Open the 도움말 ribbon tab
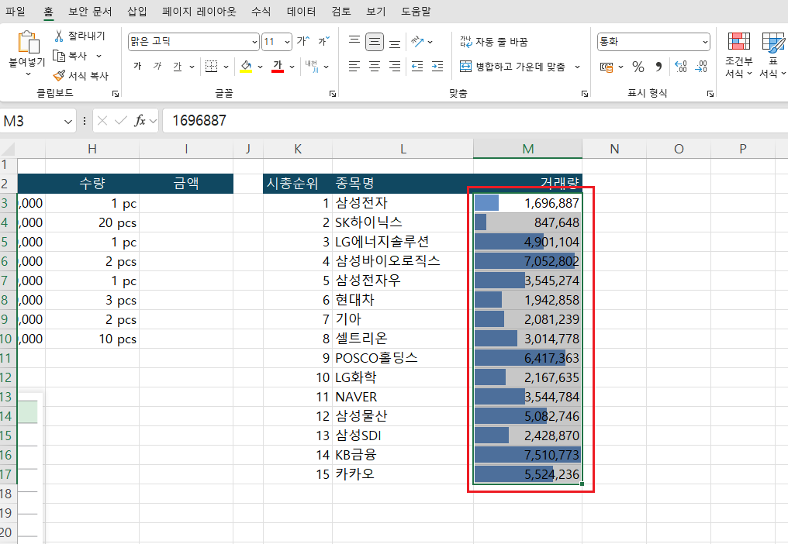This screenshot has width=788, height=544. coord(416,11)
